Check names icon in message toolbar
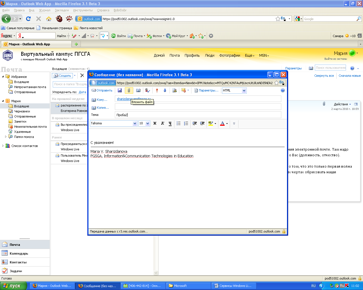 click(147, 90)
